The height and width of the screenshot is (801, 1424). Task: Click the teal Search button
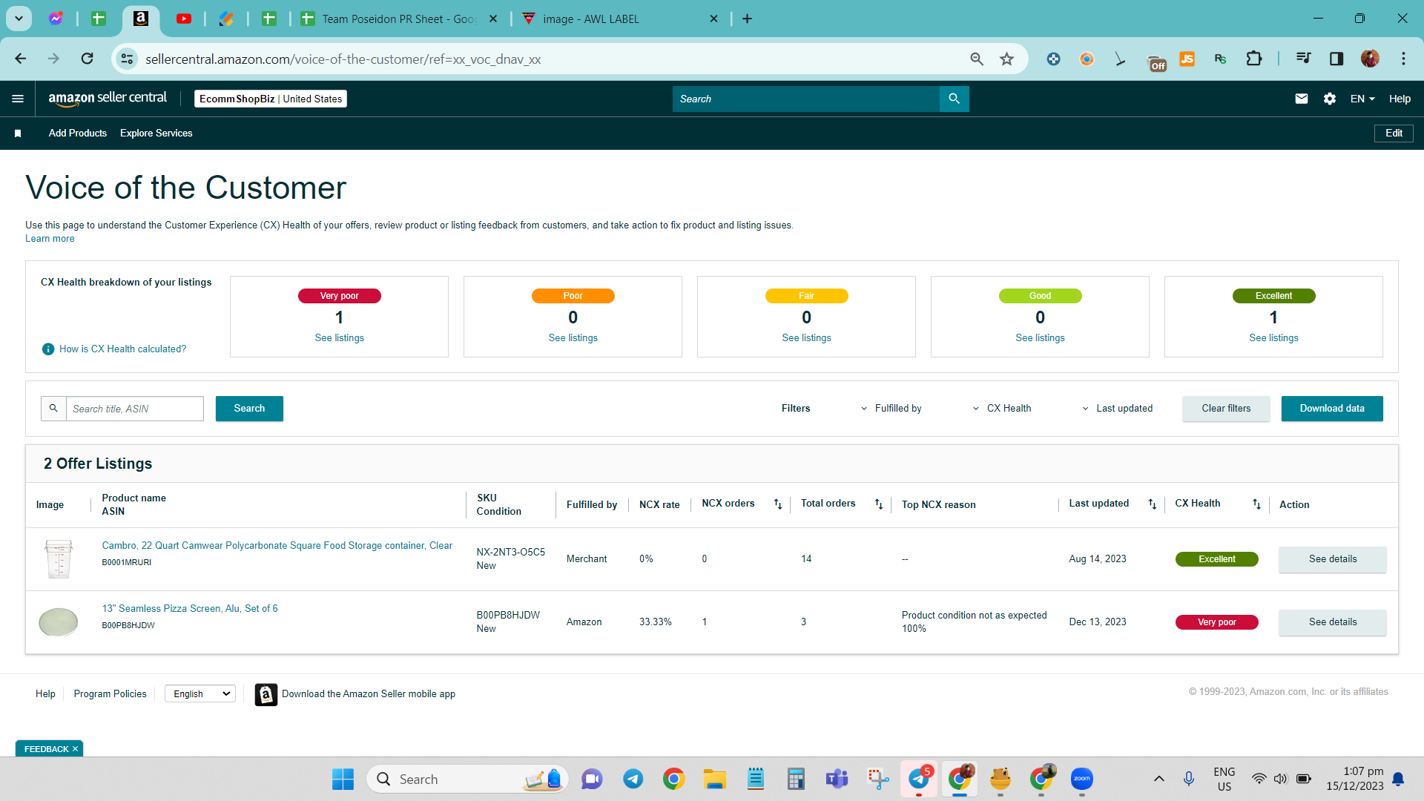[249, 409]
